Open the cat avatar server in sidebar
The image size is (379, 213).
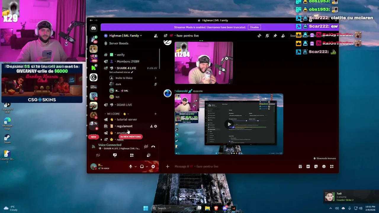pos(93,49)
